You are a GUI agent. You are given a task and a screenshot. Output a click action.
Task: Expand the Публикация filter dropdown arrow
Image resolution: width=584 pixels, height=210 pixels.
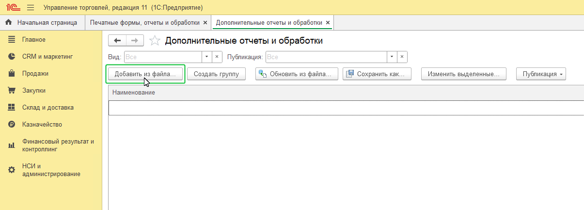tap(392, 57)
